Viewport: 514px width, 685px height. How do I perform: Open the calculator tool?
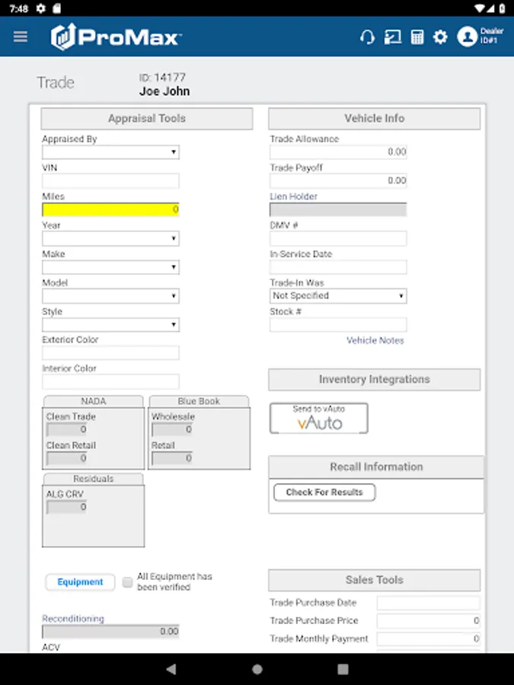click(x=417, y=37)
